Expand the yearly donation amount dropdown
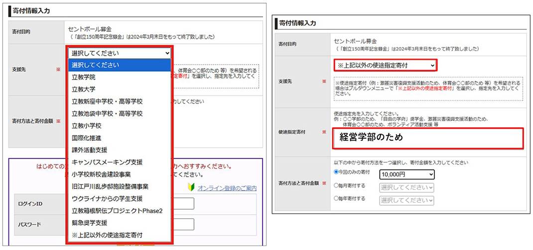Viewport: 533px width, 250px height. [407, 200]
